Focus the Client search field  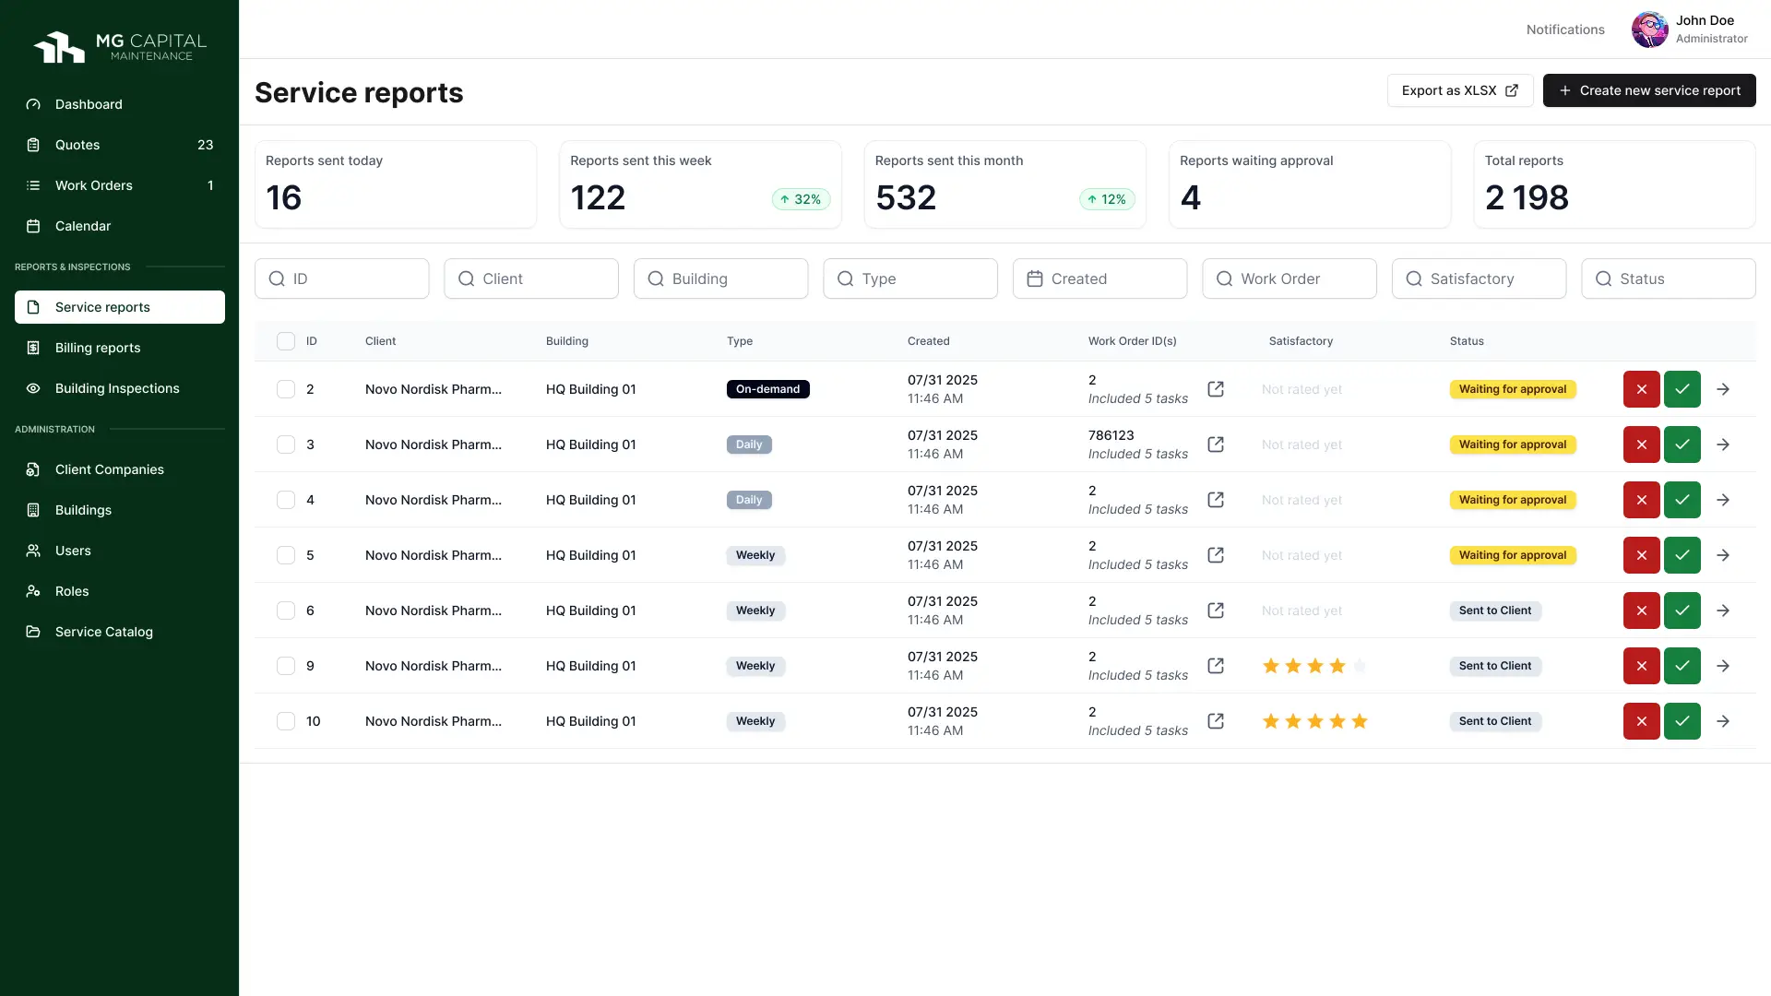coord(531,279)
